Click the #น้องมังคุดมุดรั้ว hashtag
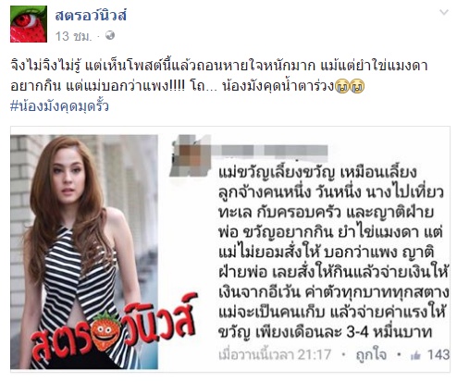 [x=59, y=106]
